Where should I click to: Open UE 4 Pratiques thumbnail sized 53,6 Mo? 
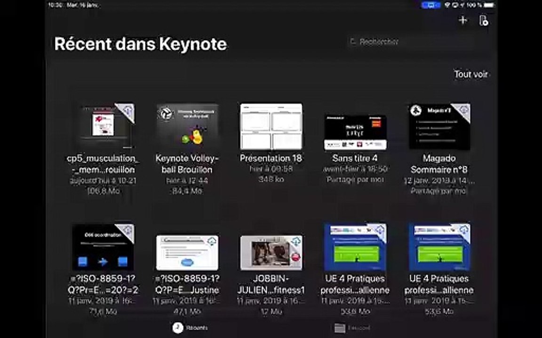tap(439, 247)
